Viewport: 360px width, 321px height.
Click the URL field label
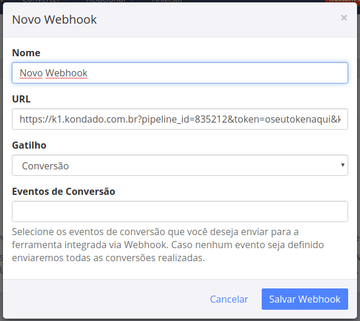[x=21, y=99]
